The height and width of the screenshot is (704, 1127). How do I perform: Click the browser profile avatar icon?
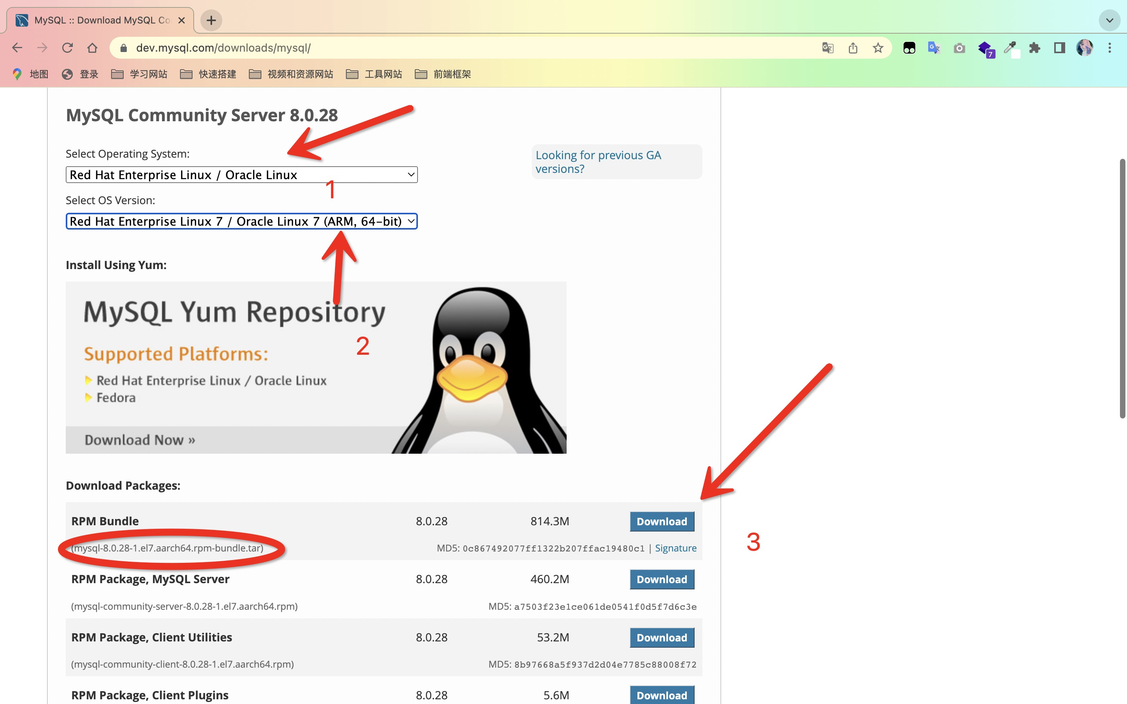(1085, 47)
